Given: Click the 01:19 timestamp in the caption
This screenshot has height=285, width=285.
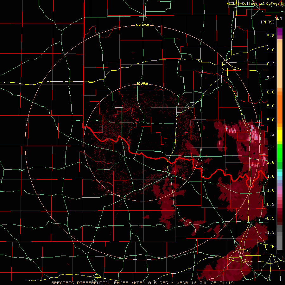Looking at the screenshot, I should click(227, 283).
